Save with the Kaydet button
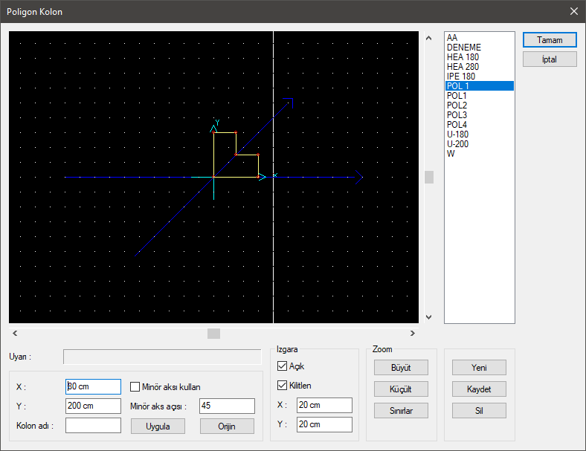Image resolution: width=586 pixels, height=451 pixels. click(479, 389)
